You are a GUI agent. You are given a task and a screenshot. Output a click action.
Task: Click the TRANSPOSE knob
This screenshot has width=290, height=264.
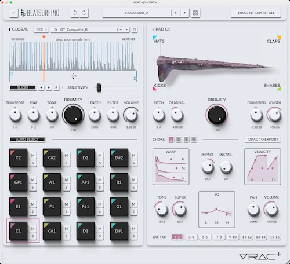point(15,115)
